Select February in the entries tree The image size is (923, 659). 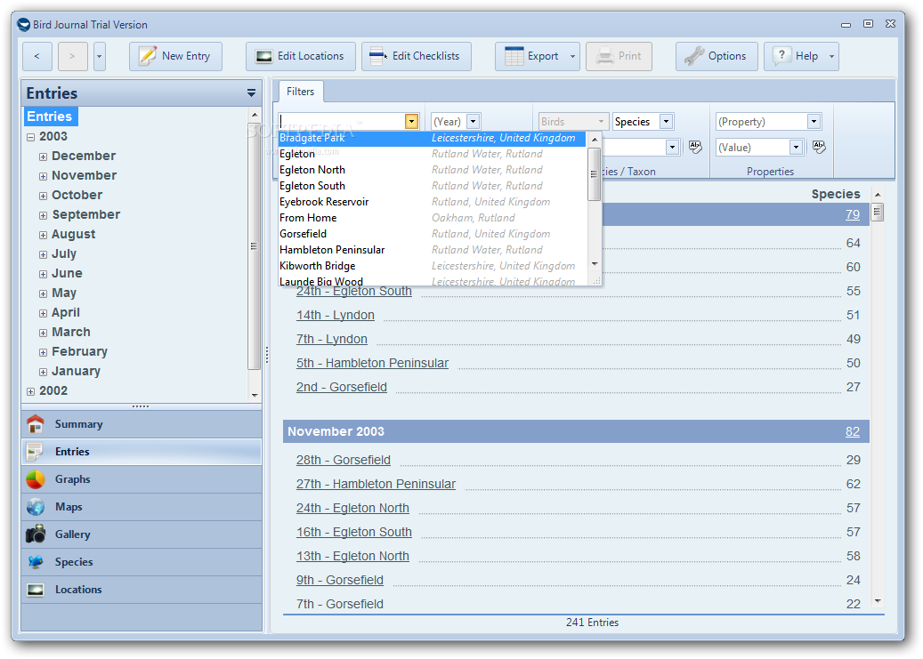pos(79,351)
